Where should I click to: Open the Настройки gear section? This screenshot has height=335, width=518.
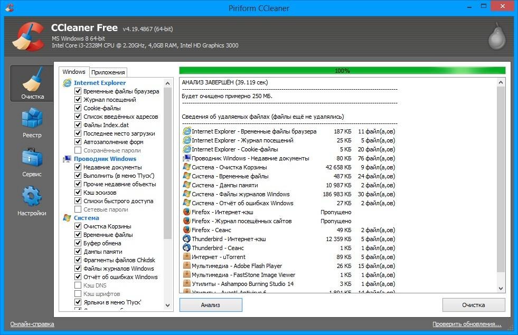click(x=32, y=200)
